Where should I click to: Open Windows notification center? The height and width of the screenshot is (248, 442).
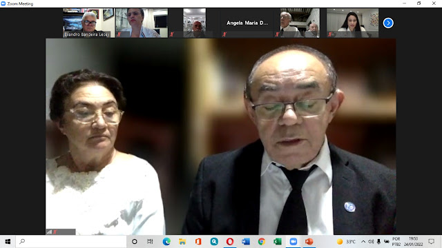click(x=431, y=242)
